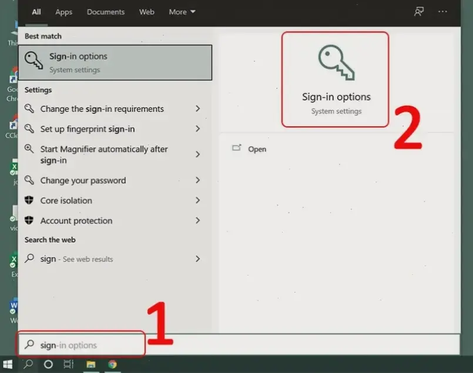
Task: Expand 'Set up fingerprint sign-in' arrow
Action: (197, 129)
